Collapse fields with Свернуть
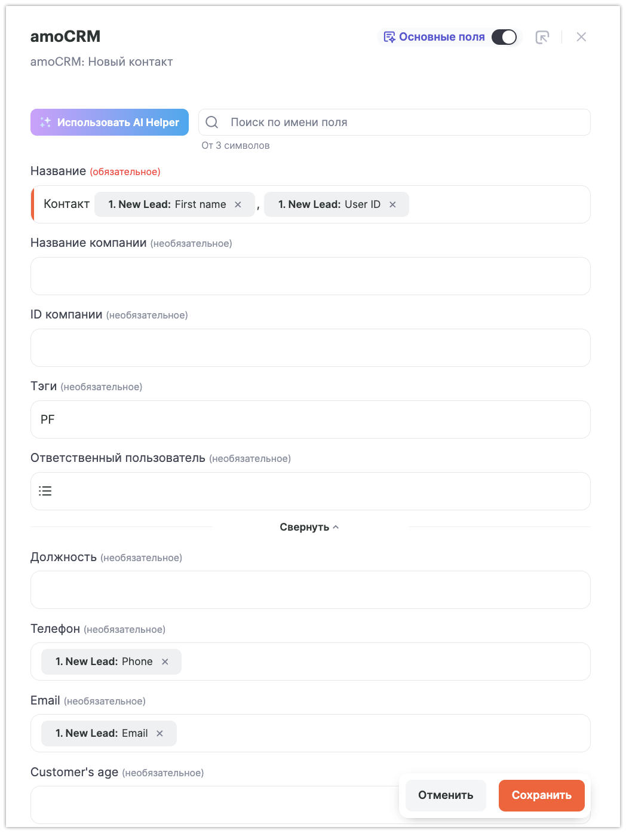The image size is (626, 833). (309, 527)
